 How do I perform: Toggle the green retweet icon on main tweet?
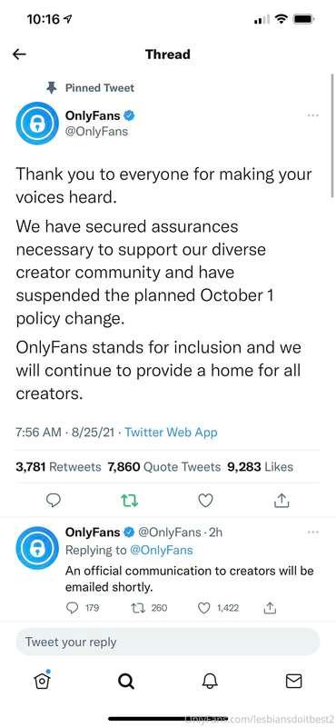[x=130, y=500]
